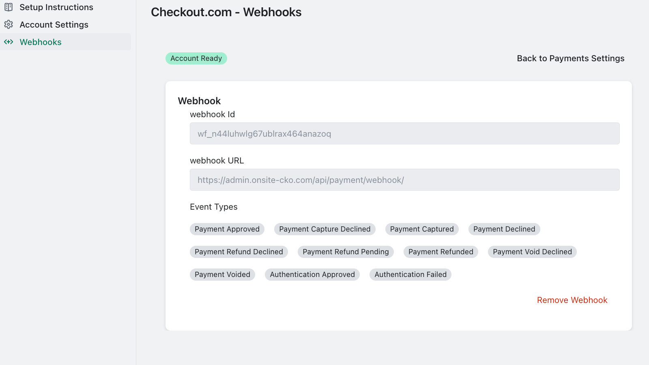Click the Authentication Failed event tag
The width and height of the screenshot is (649, 365).
point(410,275)
